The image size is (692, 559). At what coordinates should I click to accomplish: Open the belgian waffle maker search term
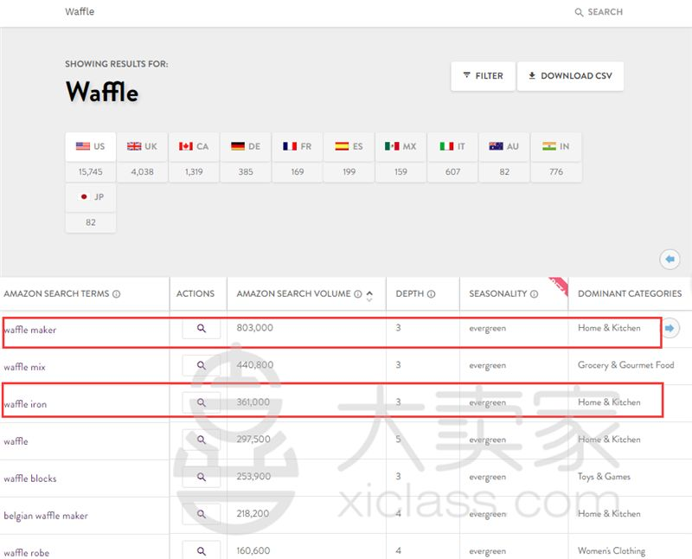click(x=46, y=516)
